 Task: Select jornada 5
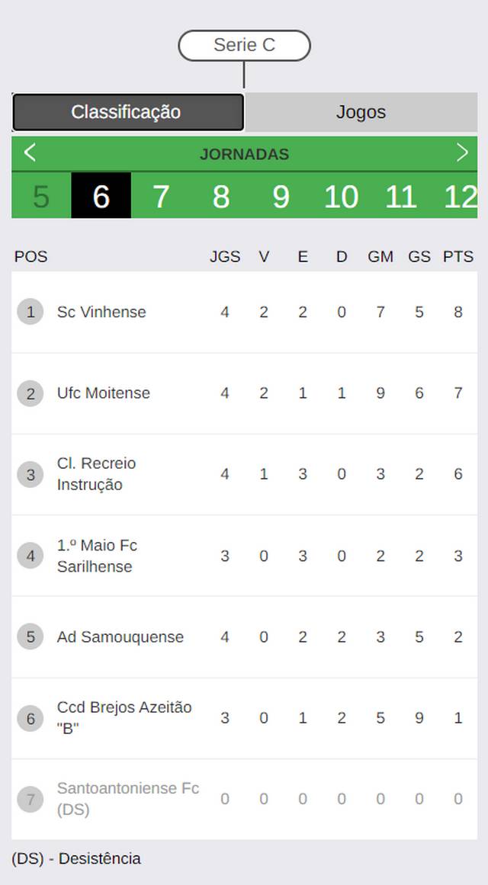click(41, 195)
